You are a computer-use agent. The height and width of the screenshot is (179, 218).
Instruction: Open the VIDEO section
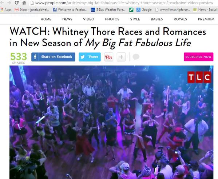(x=89, y=19)
